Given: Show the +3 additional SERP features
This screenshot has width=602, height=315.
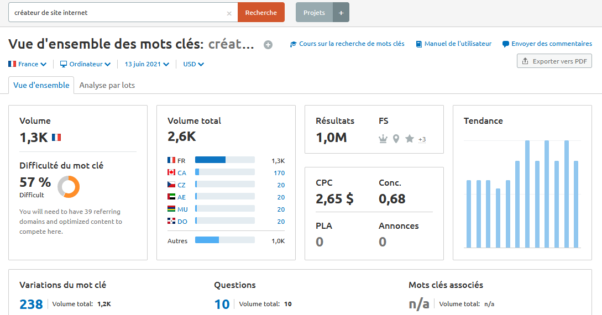Looking at the screenshot, I should point(422,139).
